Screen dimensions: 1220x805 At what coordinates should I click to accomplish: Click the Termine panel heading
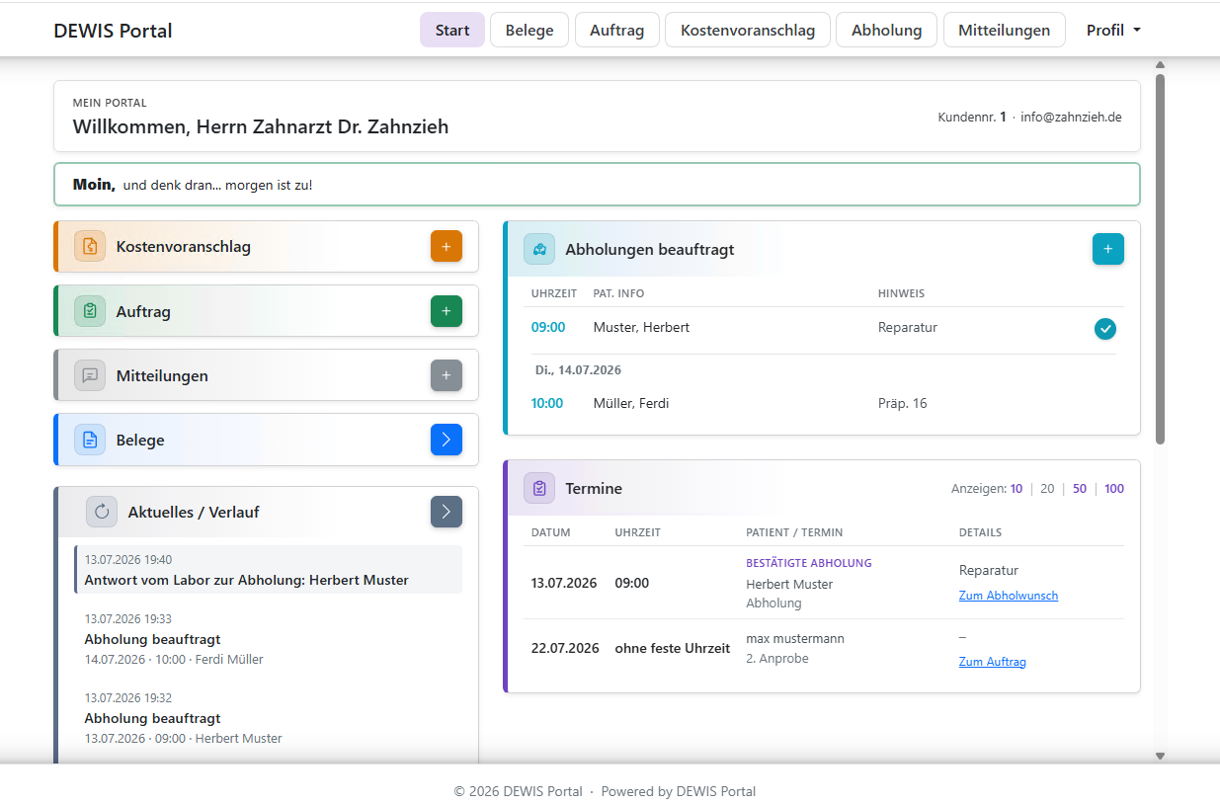coord(594,488)
